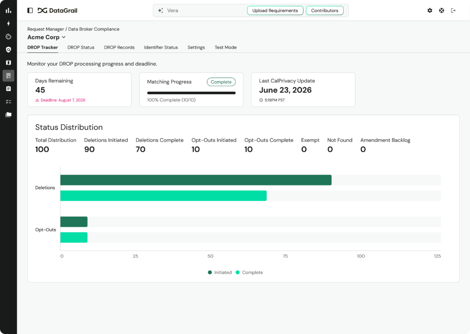Toggle Complete series in chart legend
This screenshot has height=334, width=470.
coord(249,272)
